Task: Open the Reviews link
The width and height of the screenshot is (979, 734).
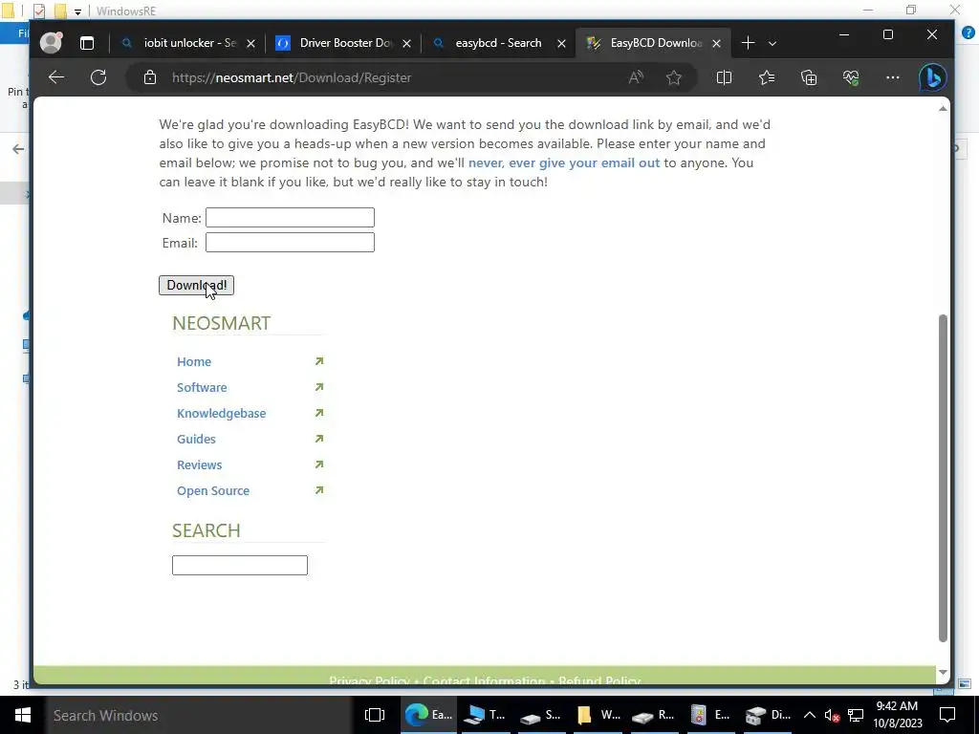Action: 199,464
